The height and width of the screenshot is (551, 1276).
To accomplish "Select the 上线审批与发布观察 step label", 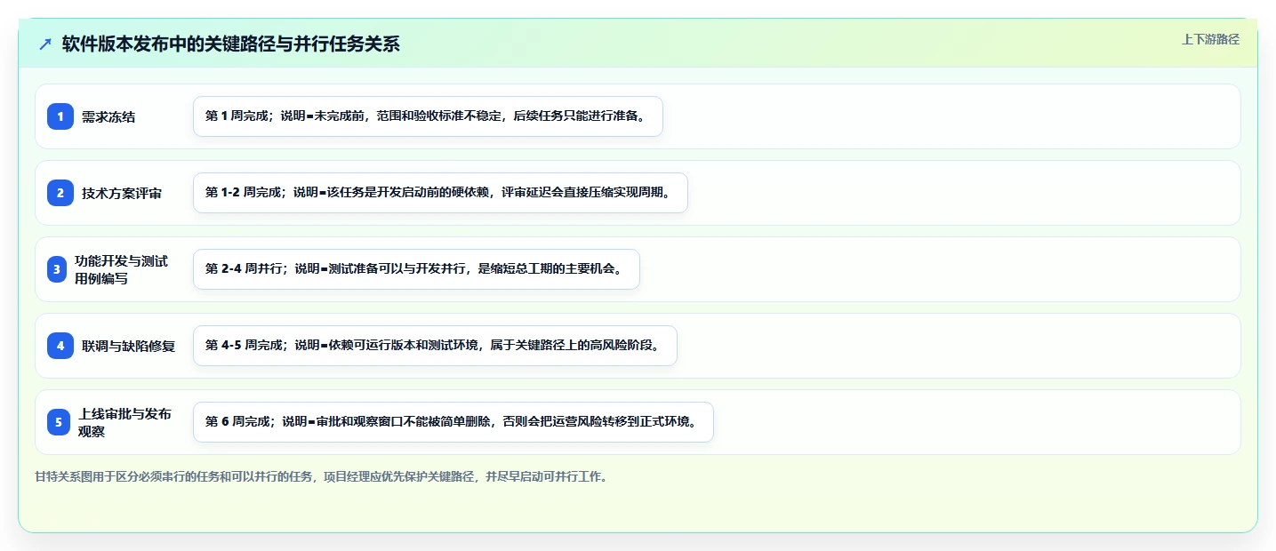I will 124,422.
